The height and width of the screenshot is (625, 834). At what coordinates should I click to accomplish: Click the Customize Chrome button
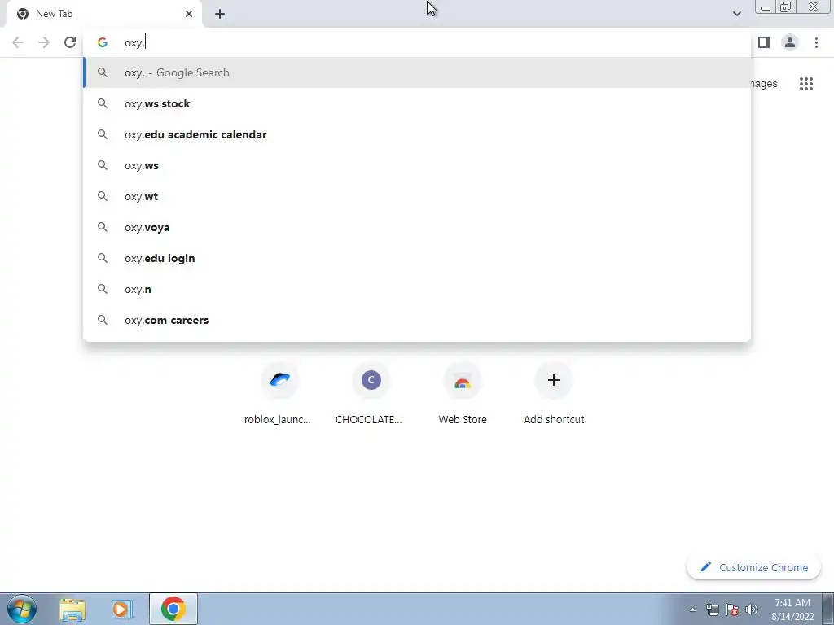pyautogui.click(x=753, y=567)
